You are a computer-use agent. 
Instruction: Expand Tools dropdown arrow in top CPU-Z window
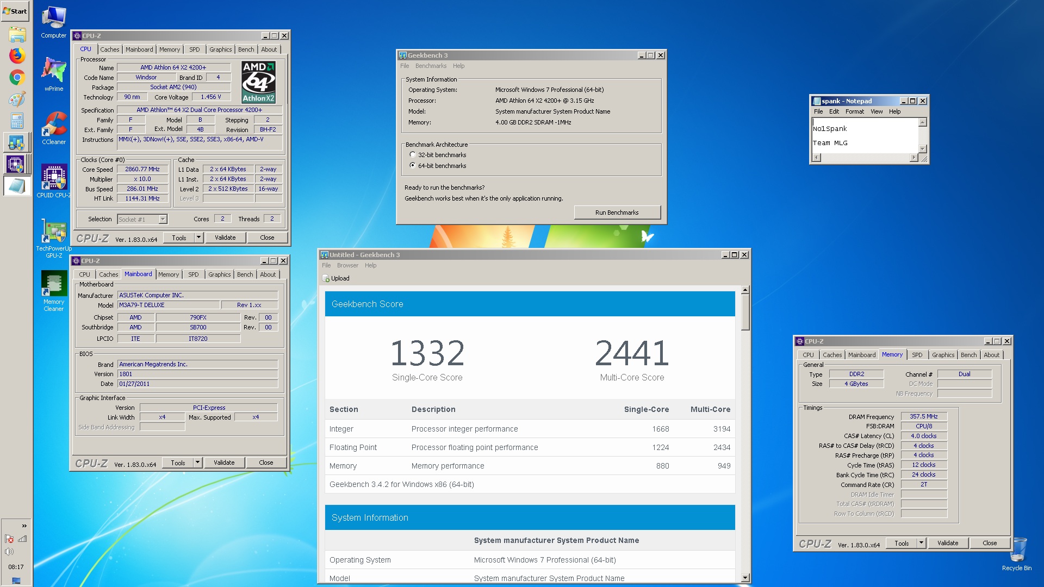click(198, 238)
